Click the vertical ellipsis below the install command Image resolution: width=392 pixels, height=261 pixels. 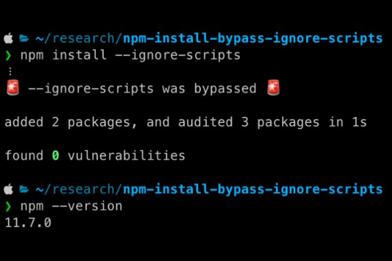(8, 72)
